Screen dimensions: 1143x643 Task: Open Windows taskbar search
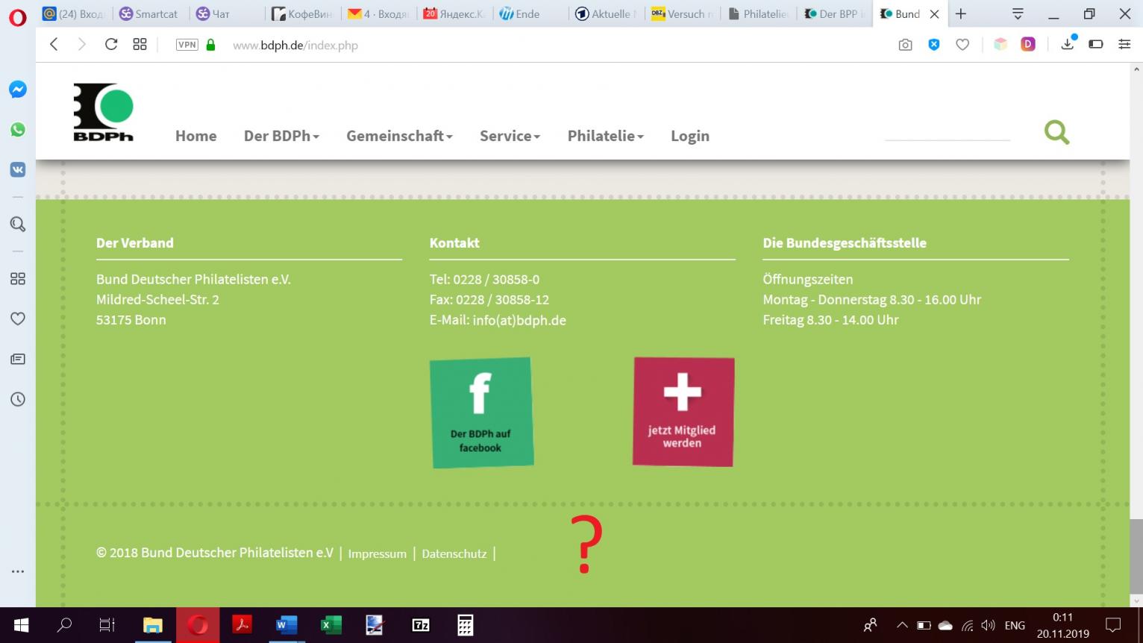pyautogui.click(x=64, y=625)
